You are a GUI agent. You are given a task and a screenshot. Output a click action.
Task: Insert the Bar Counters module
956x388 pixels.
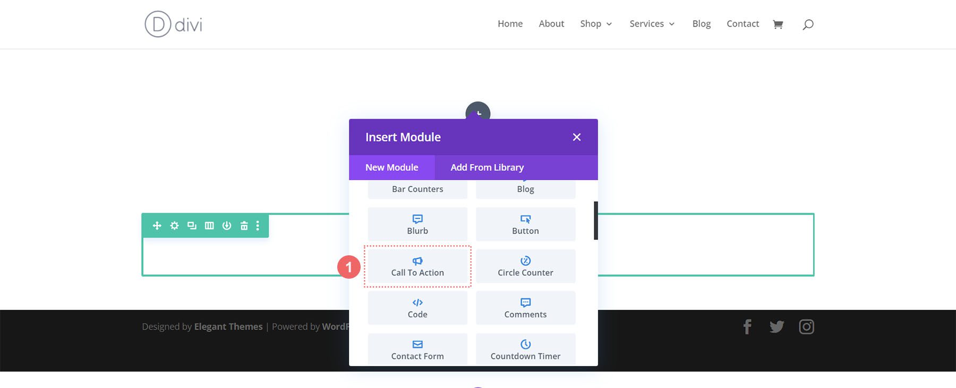417,189
